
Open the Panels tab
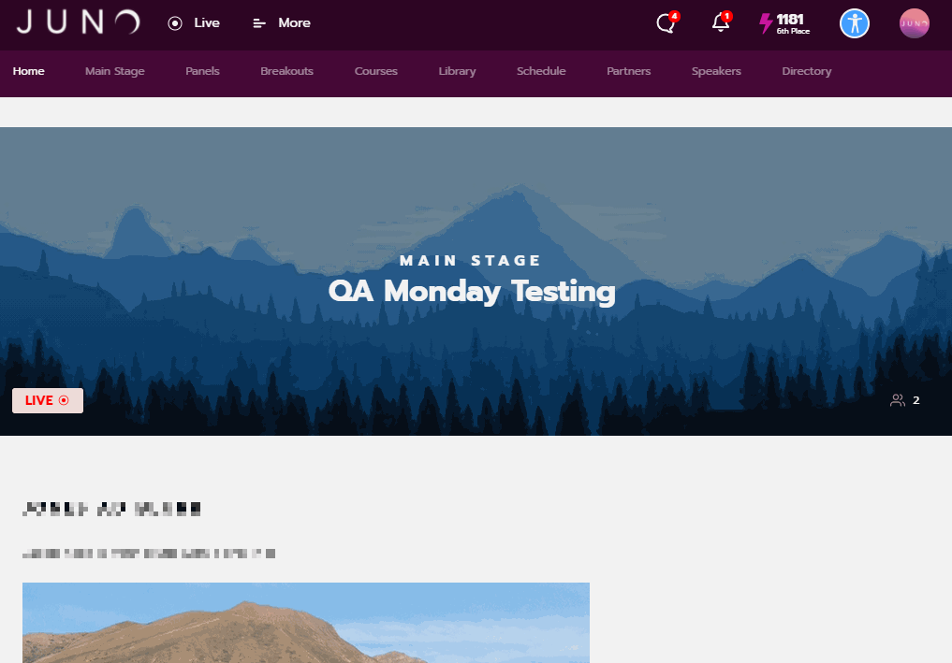[202, 71]
